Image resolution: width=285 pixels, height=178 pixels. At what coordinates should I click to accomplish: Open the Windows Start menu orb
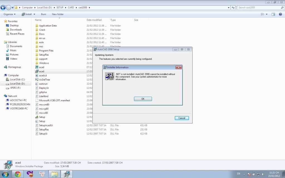pos(5,174)
